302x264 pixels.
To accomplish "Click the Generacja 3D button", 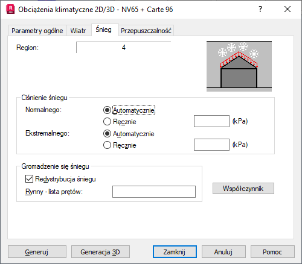I will (x=100, y=252).
